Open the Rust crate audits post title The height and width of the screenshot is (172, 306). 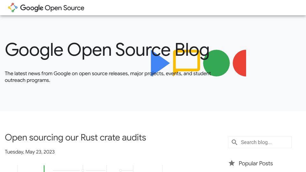75,138
